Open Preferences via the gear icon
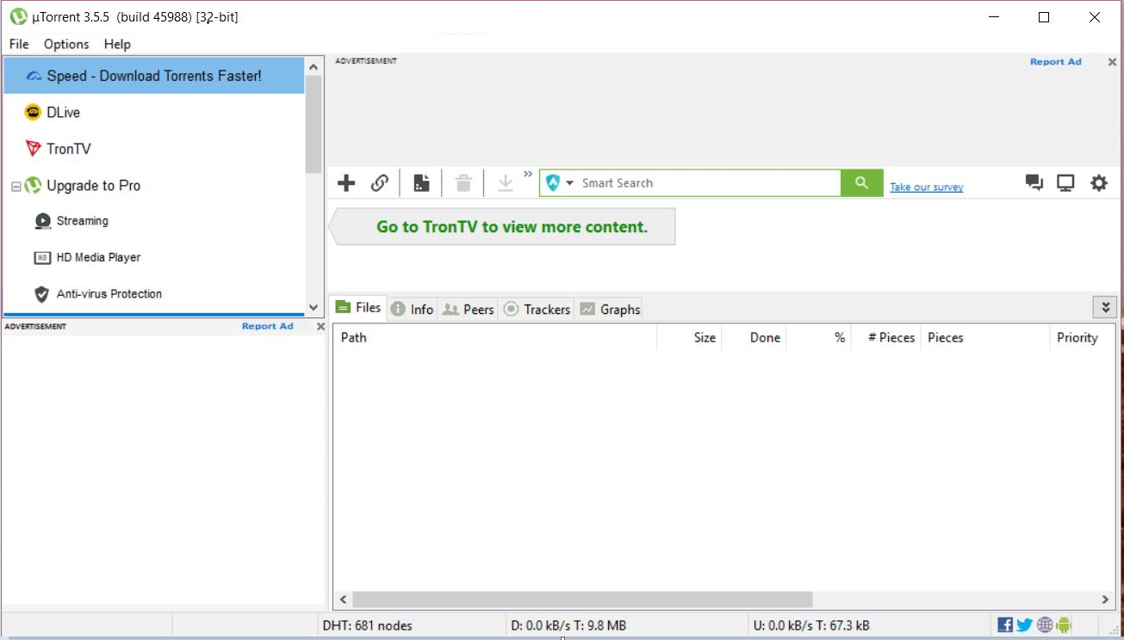The width and height of the screenshot is (1124, 640). (x=1099, y=182)
